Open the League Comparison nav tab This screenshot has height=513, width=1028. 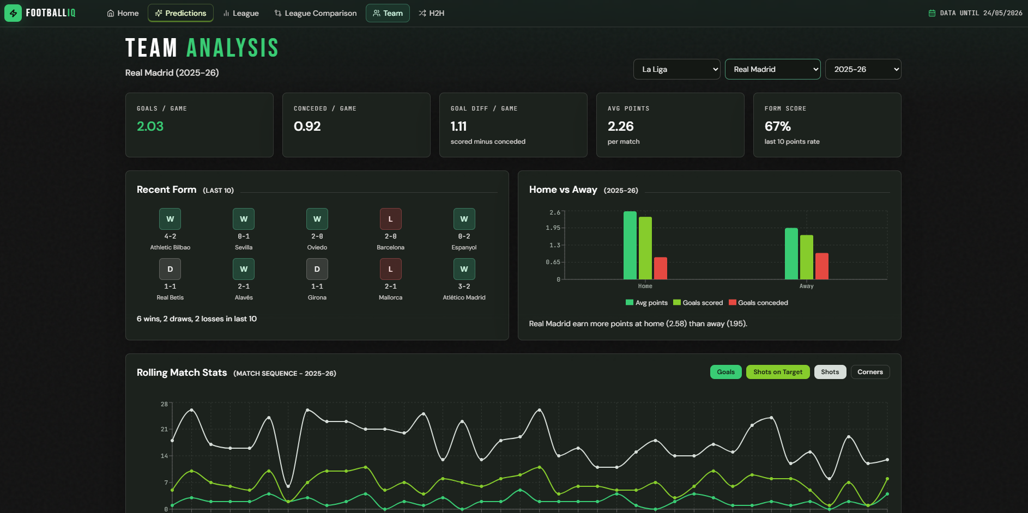coord(316,13)
